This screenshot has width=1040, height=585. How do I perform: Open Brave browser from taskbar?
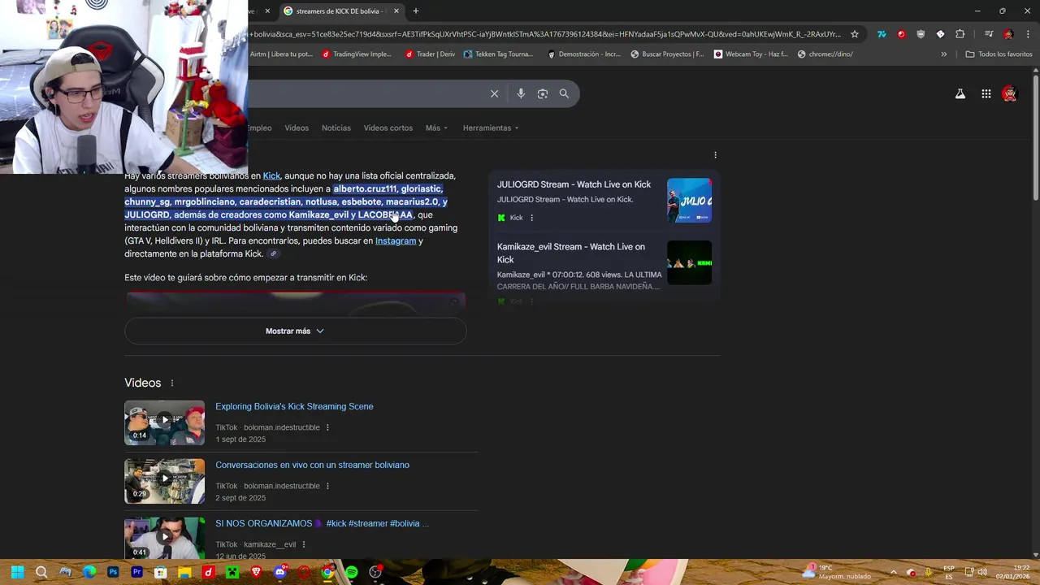[x=256, y=572]
